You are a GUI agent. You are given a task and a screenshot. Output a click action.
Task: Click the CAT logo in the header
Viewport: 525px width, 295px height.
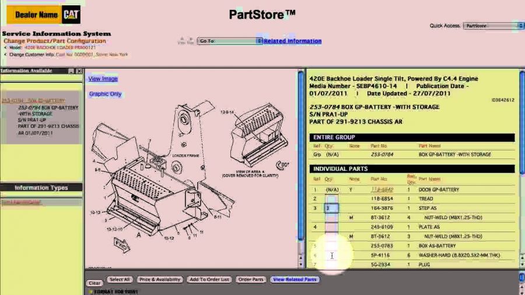[71, 15]
